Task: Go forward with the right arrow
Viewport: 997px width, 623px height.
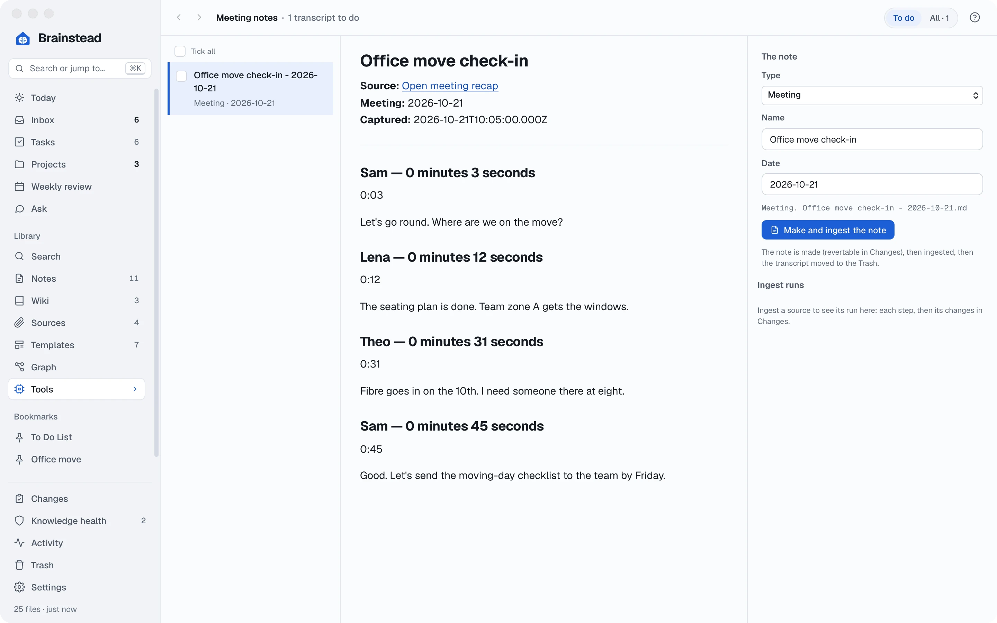Action: 199,18
